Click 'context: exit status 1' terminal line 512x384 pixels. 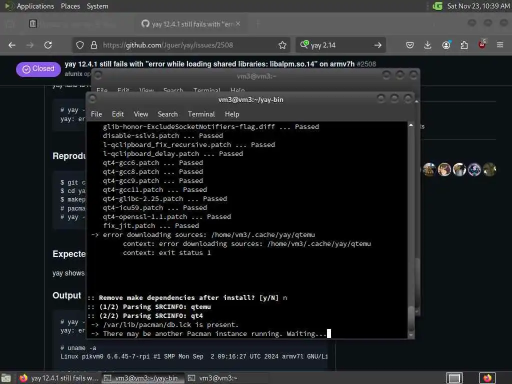tap(167, 252)
